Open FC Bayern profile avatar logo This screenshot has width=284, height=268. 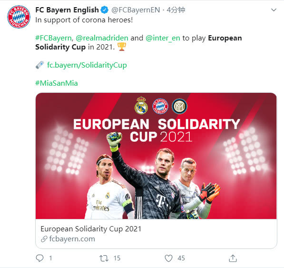click(19, 17)
